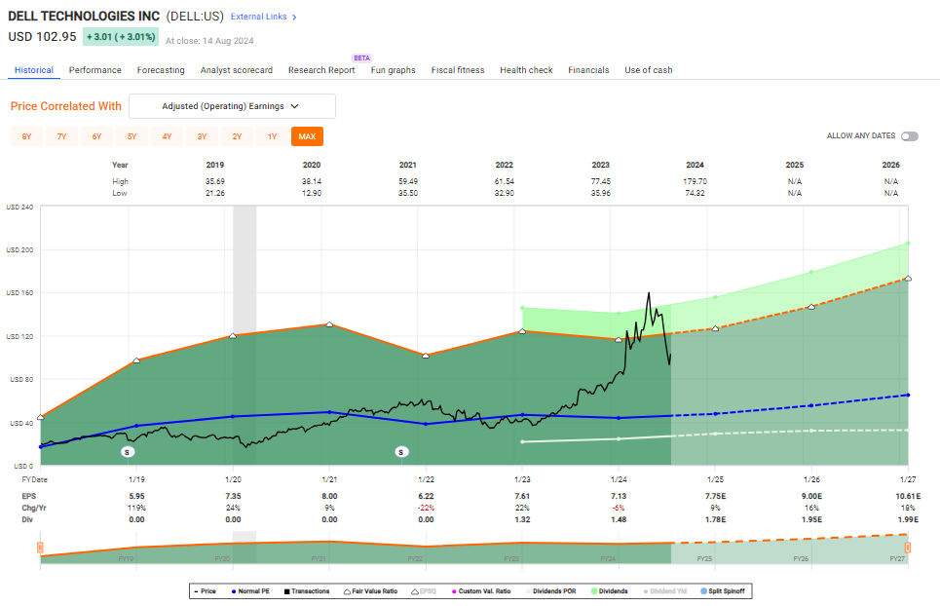Click the right range slider handle

click(912, 548)
